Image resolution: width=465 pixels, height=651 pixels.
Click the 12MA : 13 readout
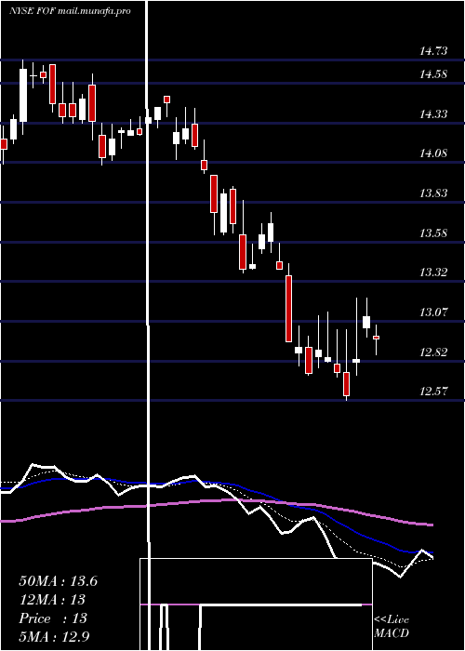tap(52, 600)
